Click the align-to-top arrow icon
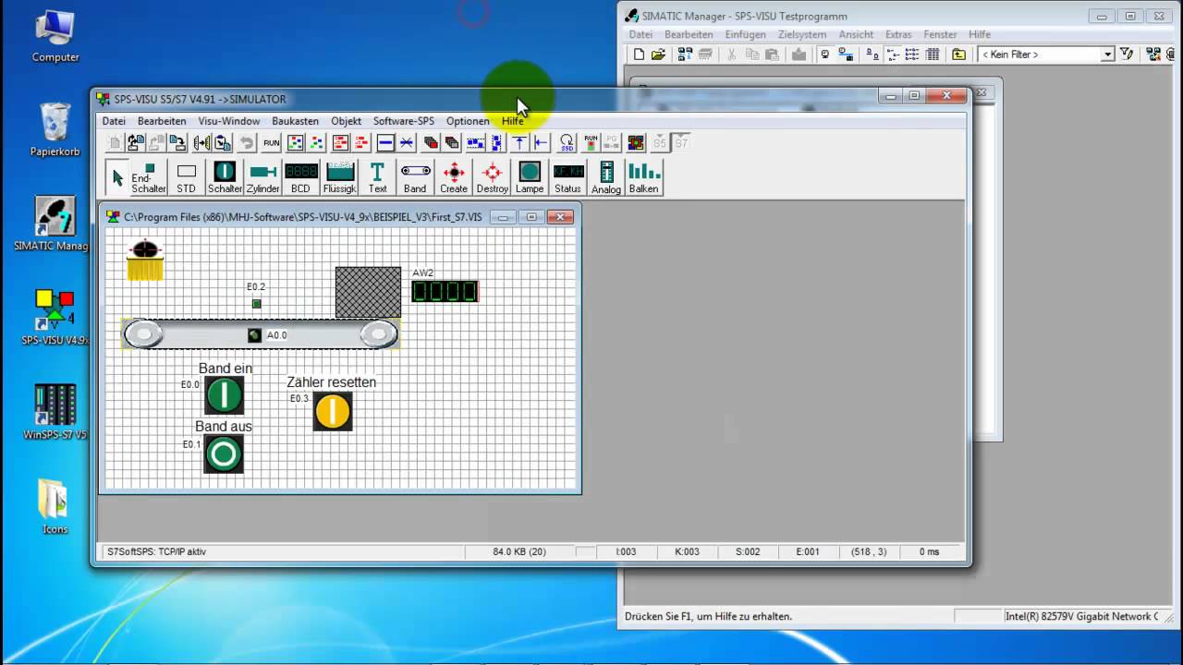1183x665 pixels. (519, 143)
